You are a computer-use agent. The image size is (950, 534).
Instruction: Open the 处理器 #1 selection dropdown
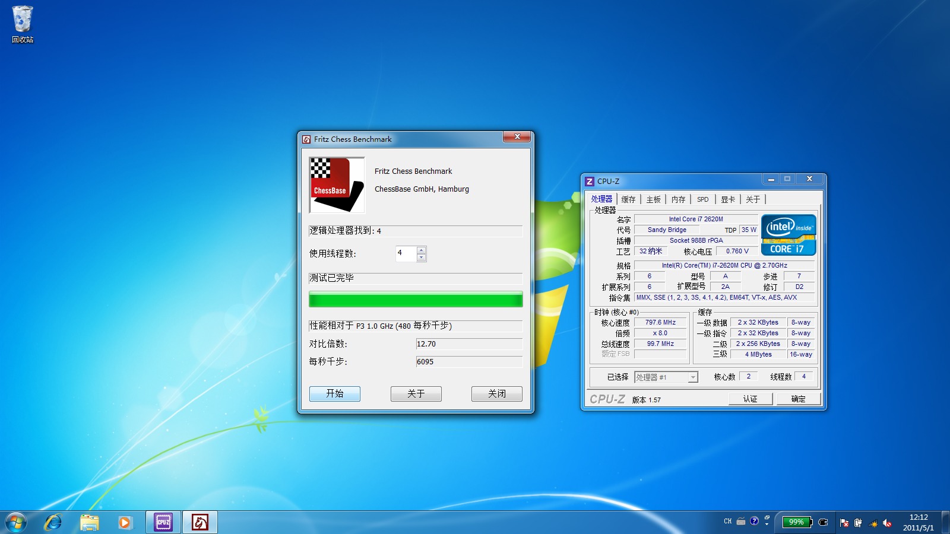coord(666,377)
